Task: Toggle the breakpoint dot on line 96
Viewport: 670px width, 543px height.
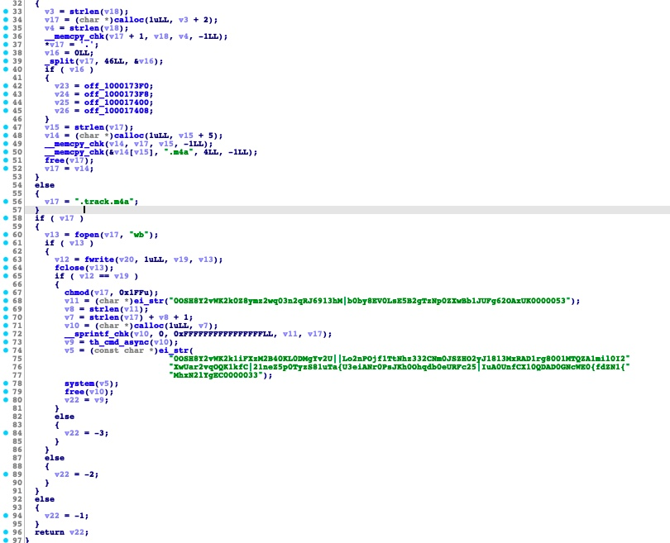Action: [6, 532]
